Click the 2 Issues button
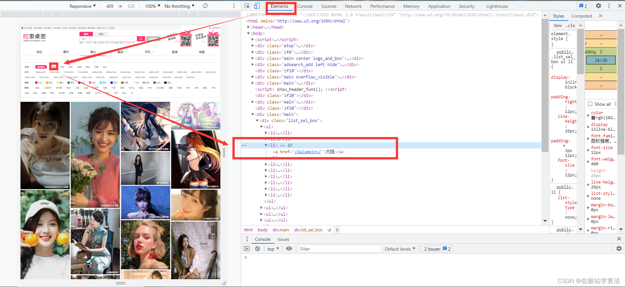Image resolution: width=625 pixels, height=287 pixels. (437, 249)
